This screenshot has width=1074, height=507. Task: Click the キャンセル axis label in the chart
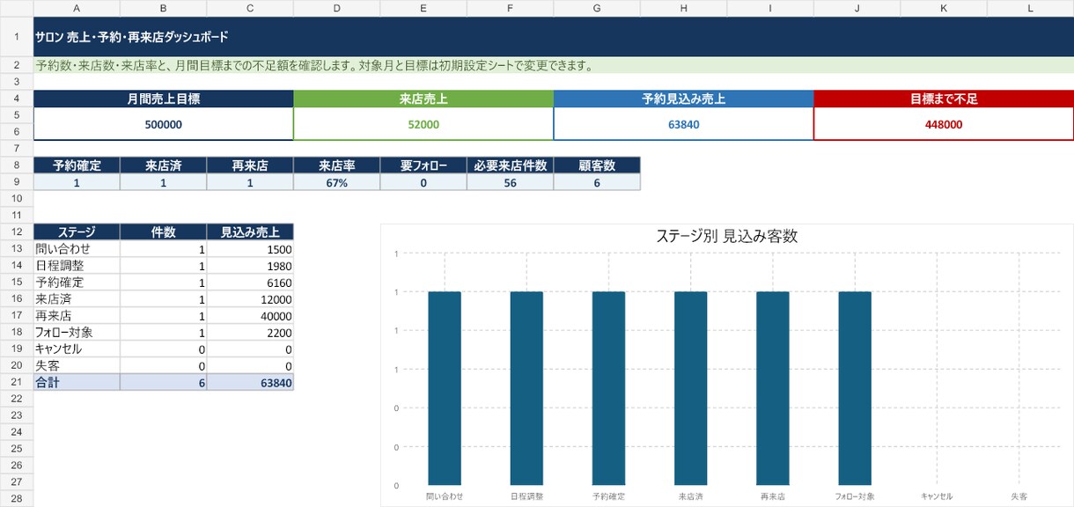coord(937,496)
